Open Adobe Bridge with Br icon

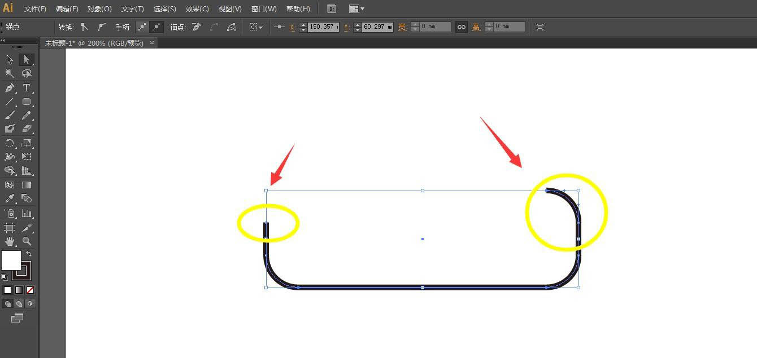[x=332, y=9]
